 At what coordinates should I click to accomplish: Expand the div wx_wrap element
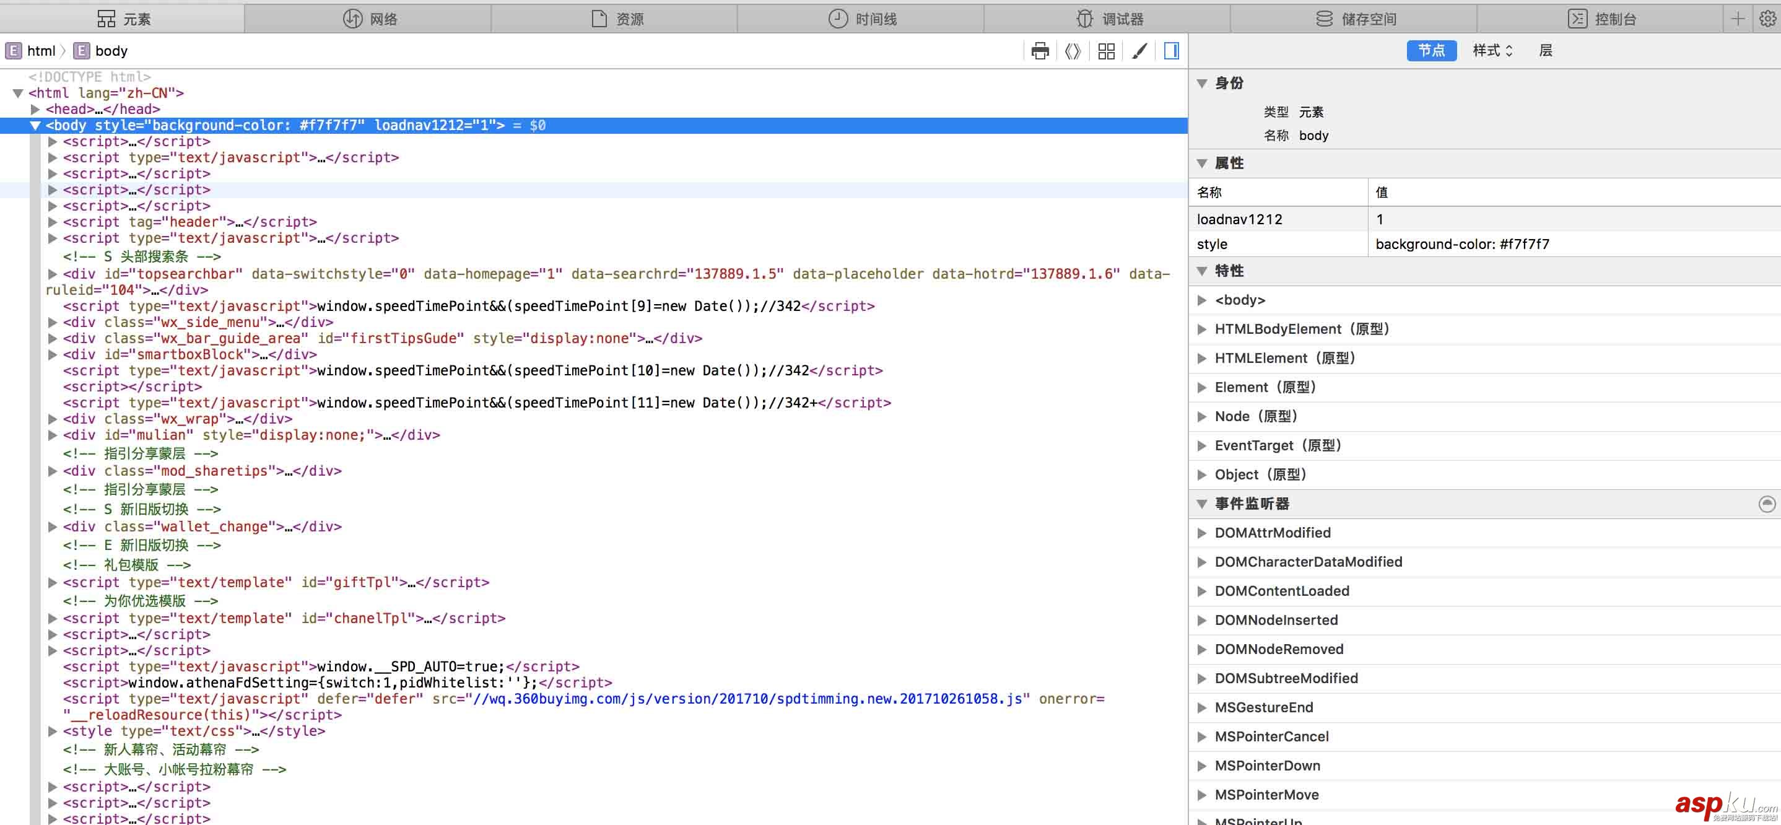point(52,419)
